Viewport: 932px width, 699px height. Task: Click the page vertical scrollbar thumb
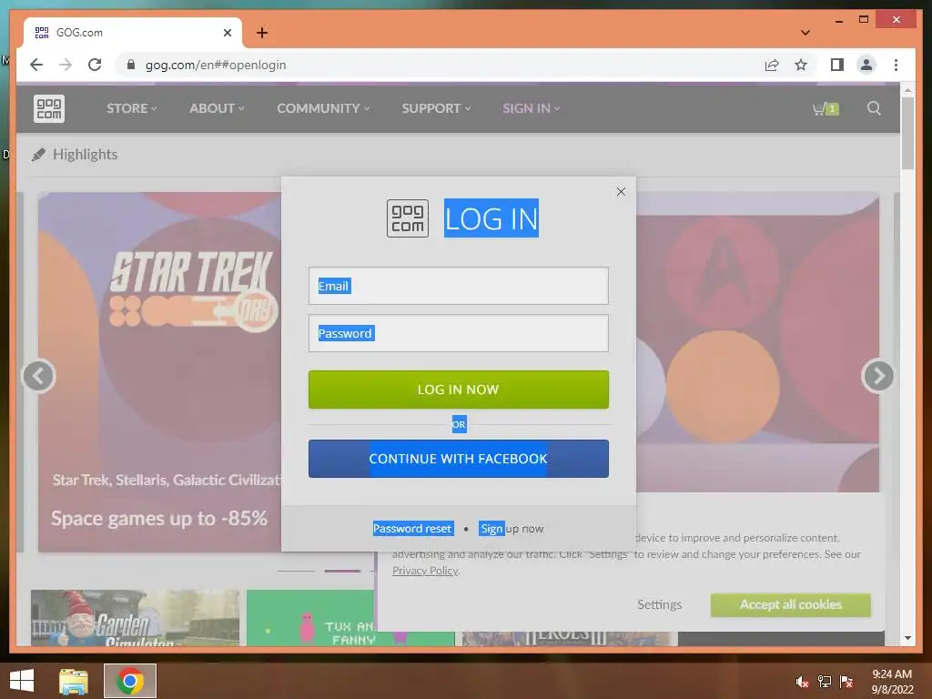tap(907, 133)
